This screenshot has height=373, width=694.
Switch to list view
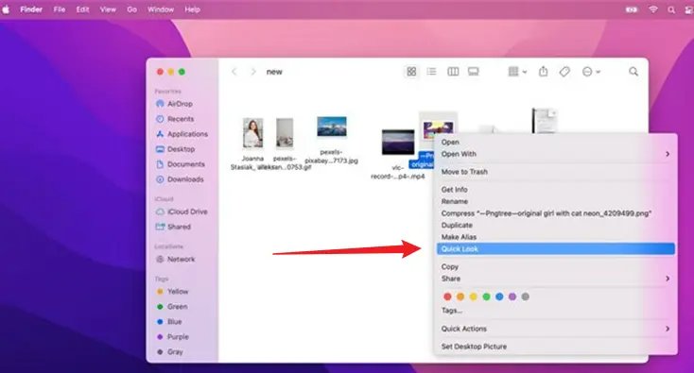[431, 72]
